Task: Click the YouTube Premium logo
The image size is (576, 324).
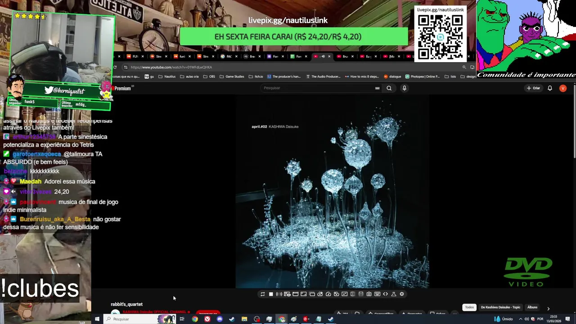Action: [122, 88]
